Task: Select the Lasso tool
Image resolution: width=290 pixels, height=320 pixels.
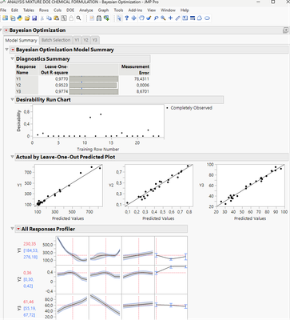Action: (x=156, y=18)
